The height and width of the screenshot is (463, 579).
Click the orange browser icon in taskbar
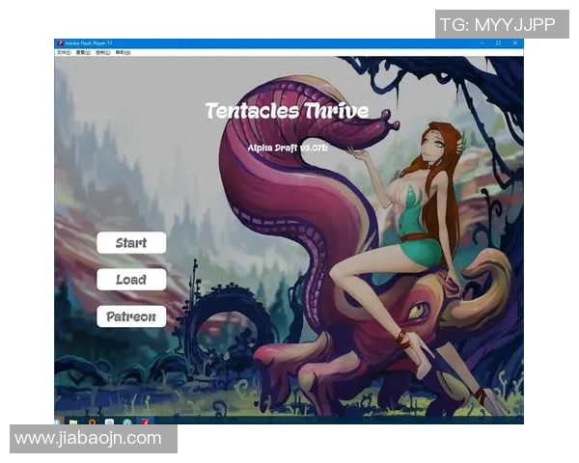pos(93,421)
